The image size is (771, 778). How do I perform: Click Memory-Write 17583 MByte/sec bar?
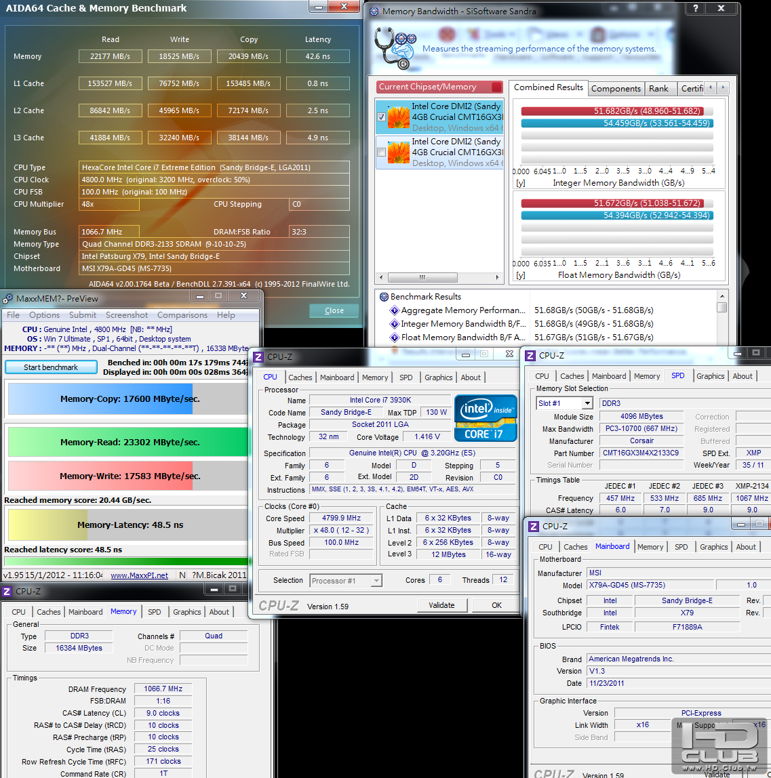[128, 476]
